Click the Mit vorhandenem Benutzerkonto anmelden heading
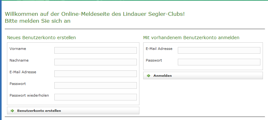This screenshot has height=120, width=268. coord(191,38)
